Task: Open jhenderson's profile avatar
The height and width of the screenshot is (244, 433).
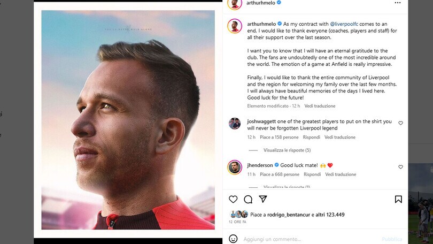Action: click(x=235, y=167)
